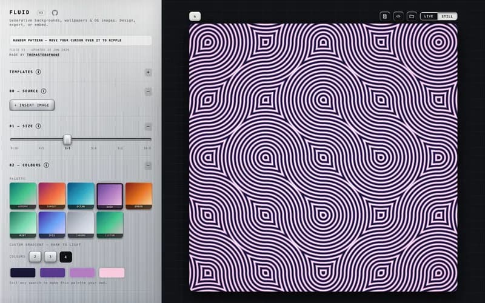
Task: Click the Random Pattern hint banner
Action: point(81,41)
